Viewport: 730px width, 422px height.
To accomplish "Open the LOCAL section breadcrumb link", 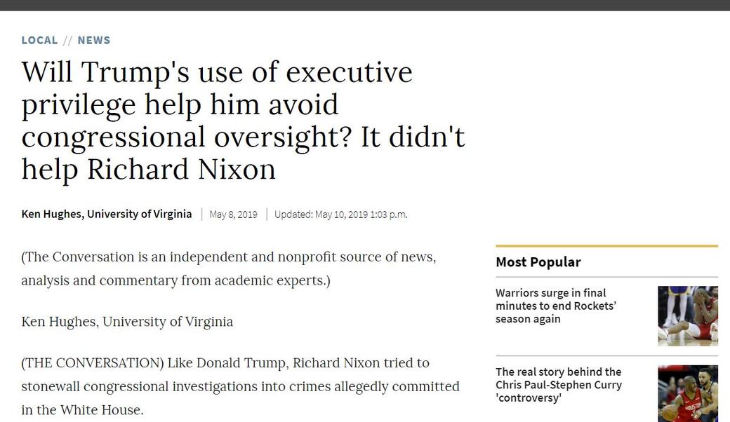I will coord(39,40).
